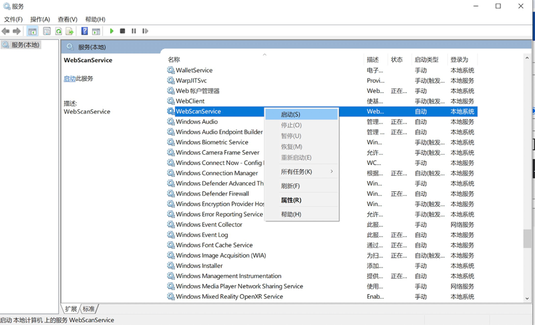Click the Pause Service toolbar button

134,31
